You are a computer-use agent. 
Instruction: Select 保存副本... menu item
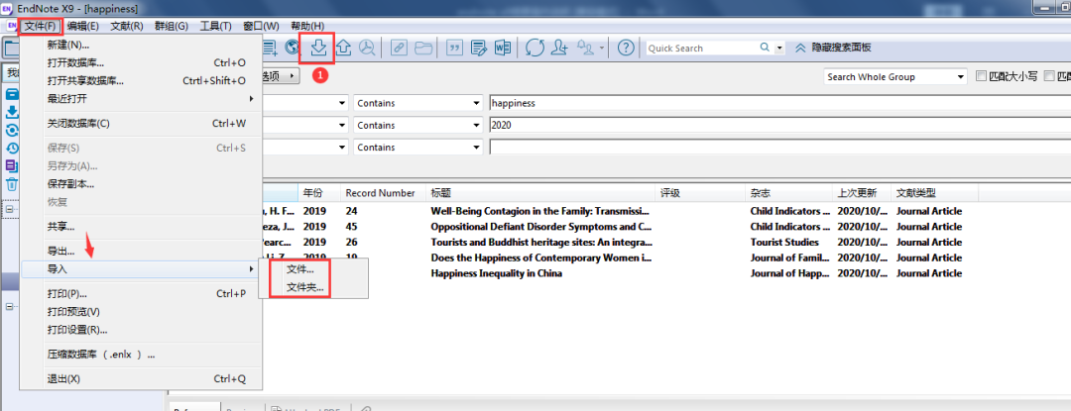click(x=141, y=184)
